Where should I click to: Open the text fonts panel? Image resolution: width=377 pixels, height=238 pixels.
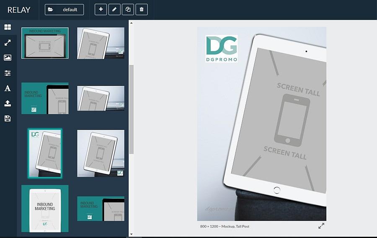click(8, 88)
